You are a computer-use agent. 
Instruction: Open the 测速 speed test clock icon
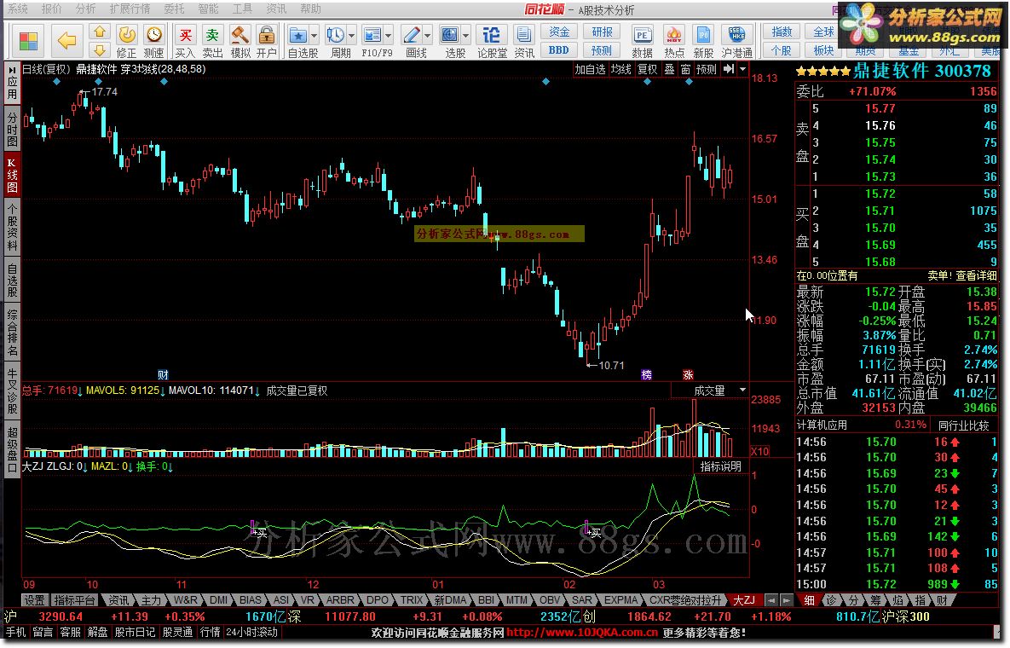tap(154, 42)
